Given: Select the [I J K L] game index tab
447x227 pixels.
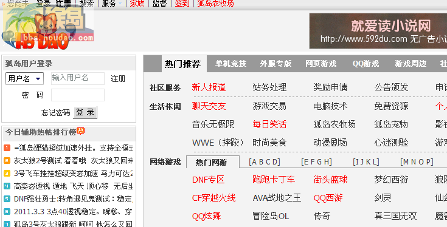Looking at the screenshot, I should (366, 162).
